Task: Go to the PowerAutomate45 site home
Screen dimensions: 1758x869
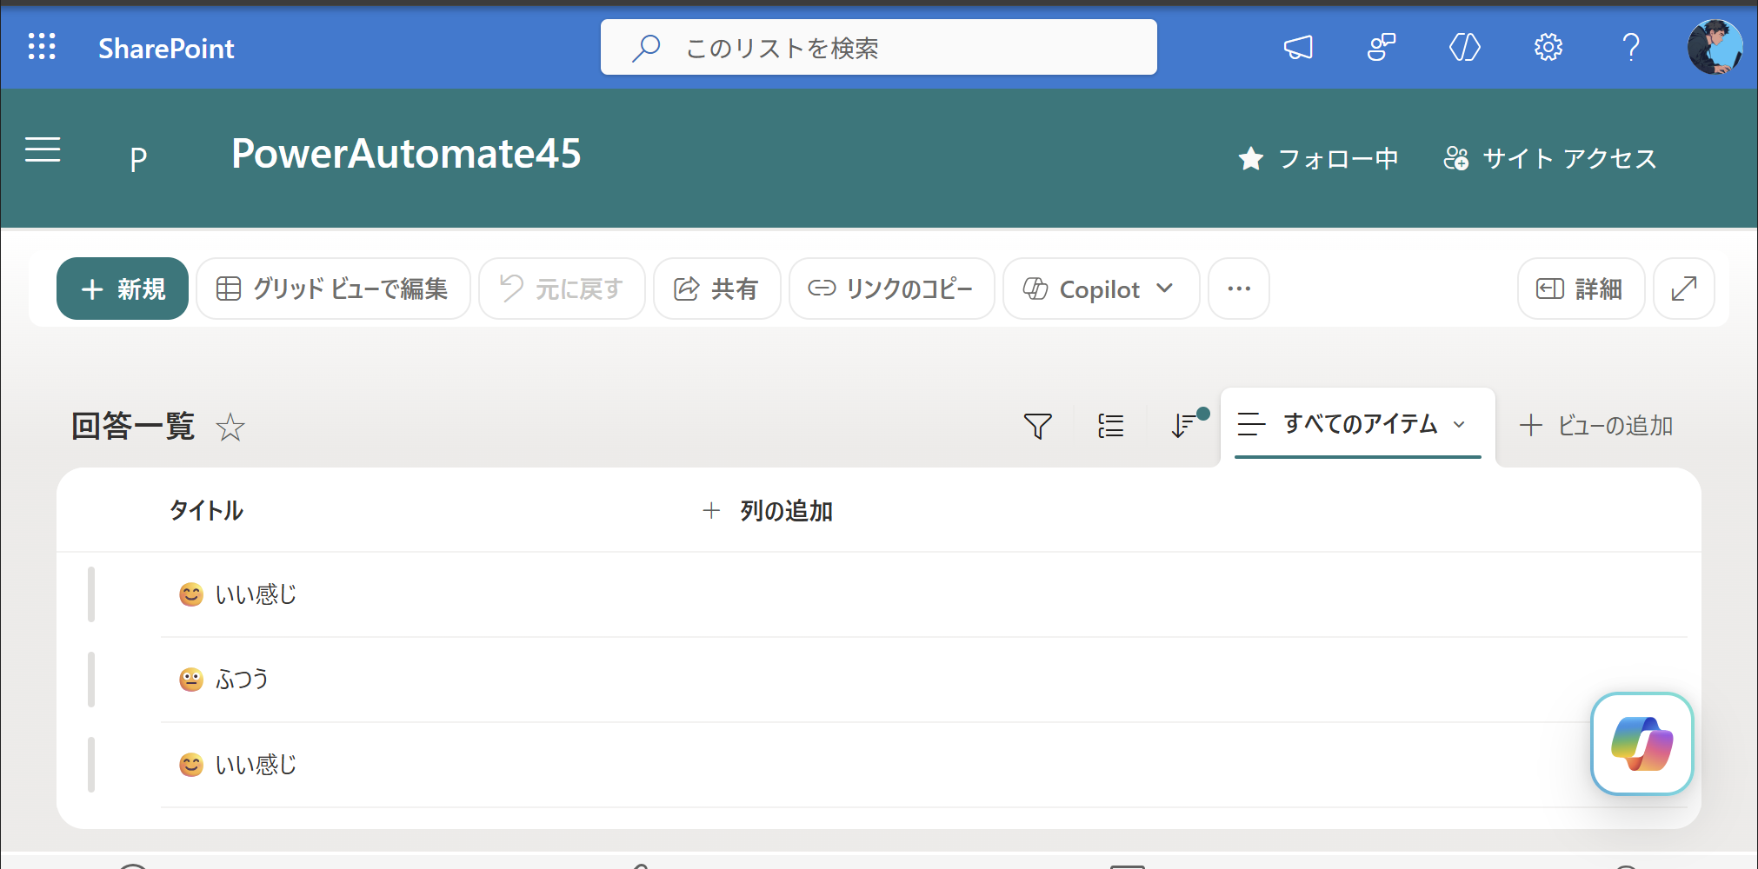Action: (406, 154)
